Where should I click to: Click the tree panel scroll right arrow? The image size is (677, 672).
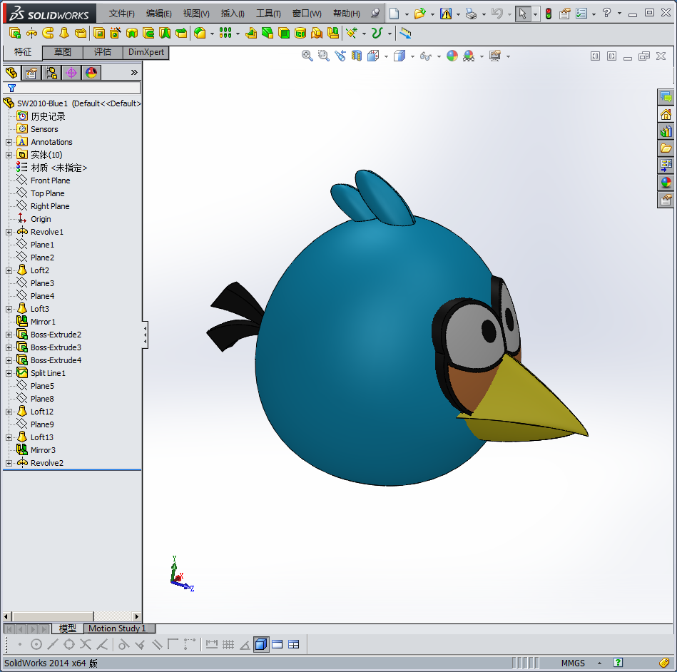point(137,617)
